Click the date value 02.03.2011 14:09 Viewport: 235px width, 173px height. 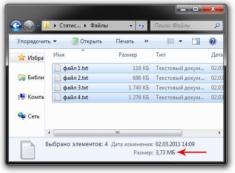(x=175, y=144)
